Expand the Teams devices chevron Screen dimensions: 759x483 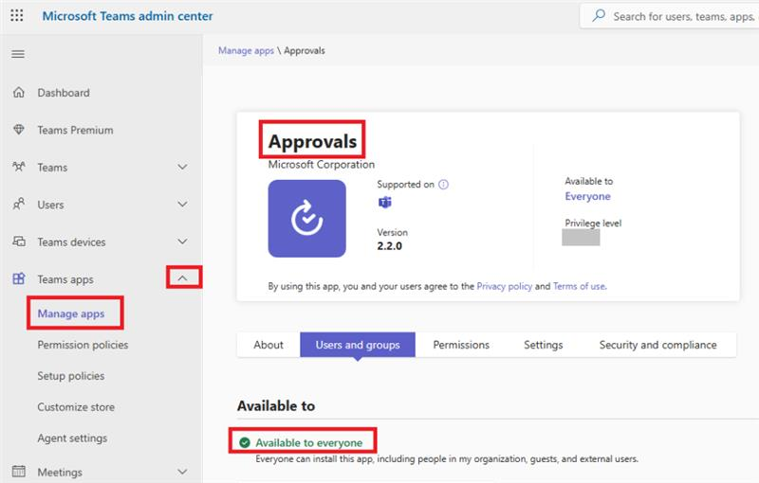point(182,241)
